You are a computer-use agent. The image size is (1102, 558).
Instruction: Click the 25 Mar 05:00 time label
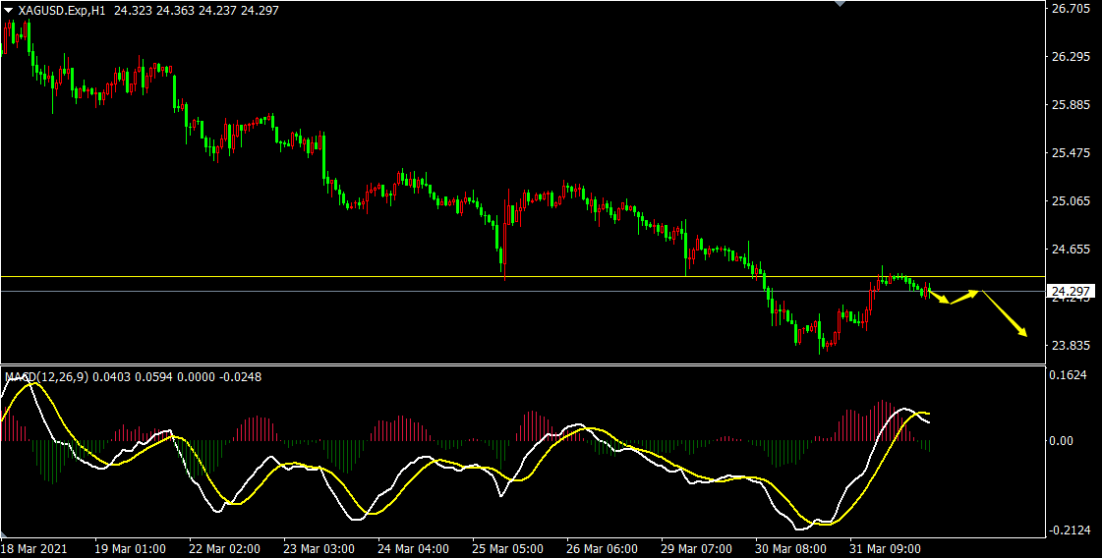pyautogui.click(x=506, y=548)
